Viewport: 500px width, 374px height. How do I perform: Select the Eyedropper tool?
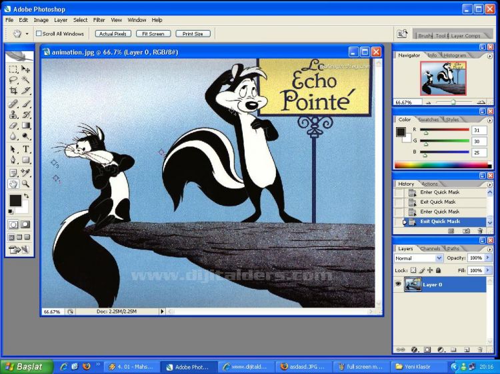25,173
